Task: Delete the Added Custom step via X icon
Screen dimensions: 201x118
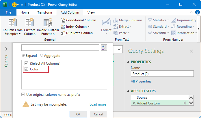Action: tap(134, 103)
